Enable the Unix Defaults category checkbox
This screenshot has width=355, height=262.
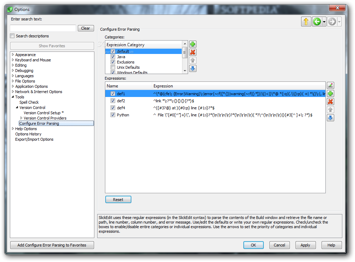pos(113,67)
